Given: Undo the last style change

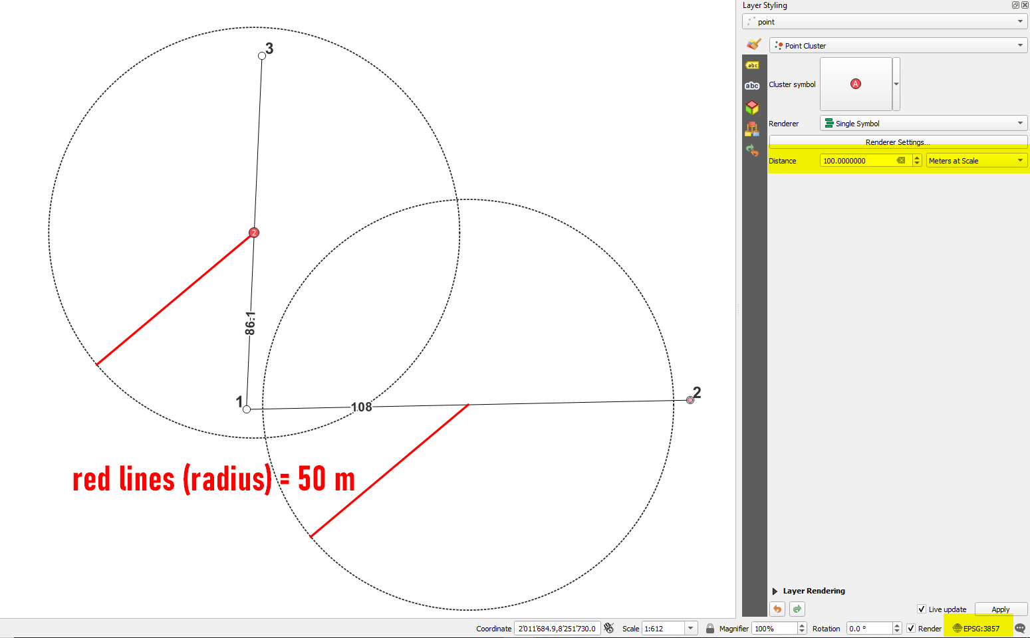Looking at the screenshot, I should tap(777, 609).
